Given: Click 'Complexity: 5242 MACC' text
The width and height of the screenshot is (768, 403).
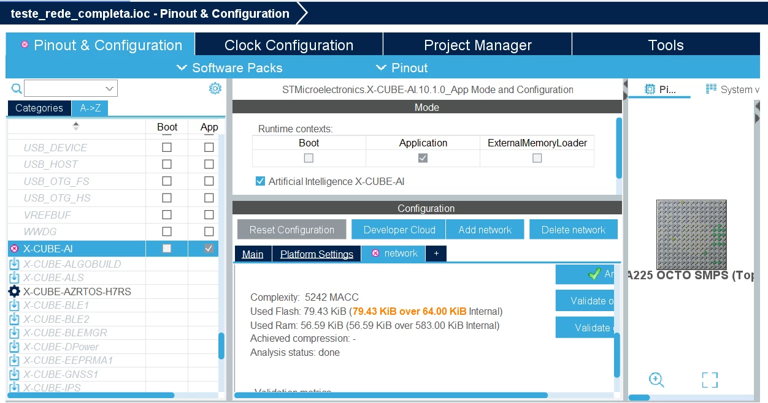Looking at the screenshot, I should [305, 297].
